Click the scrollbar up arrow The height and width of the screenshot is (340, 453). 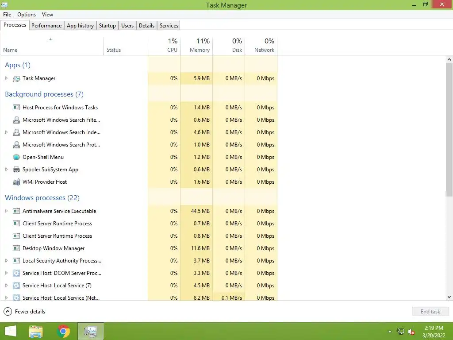tap(449, 59)
